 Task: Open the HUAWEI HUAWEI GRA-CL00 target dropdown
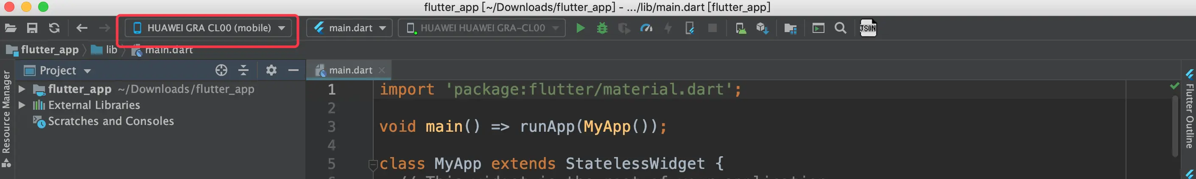tap(481, 28)
